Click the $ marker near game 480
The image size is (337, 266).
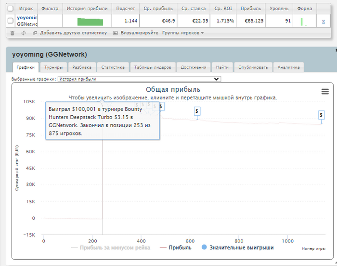161,107
